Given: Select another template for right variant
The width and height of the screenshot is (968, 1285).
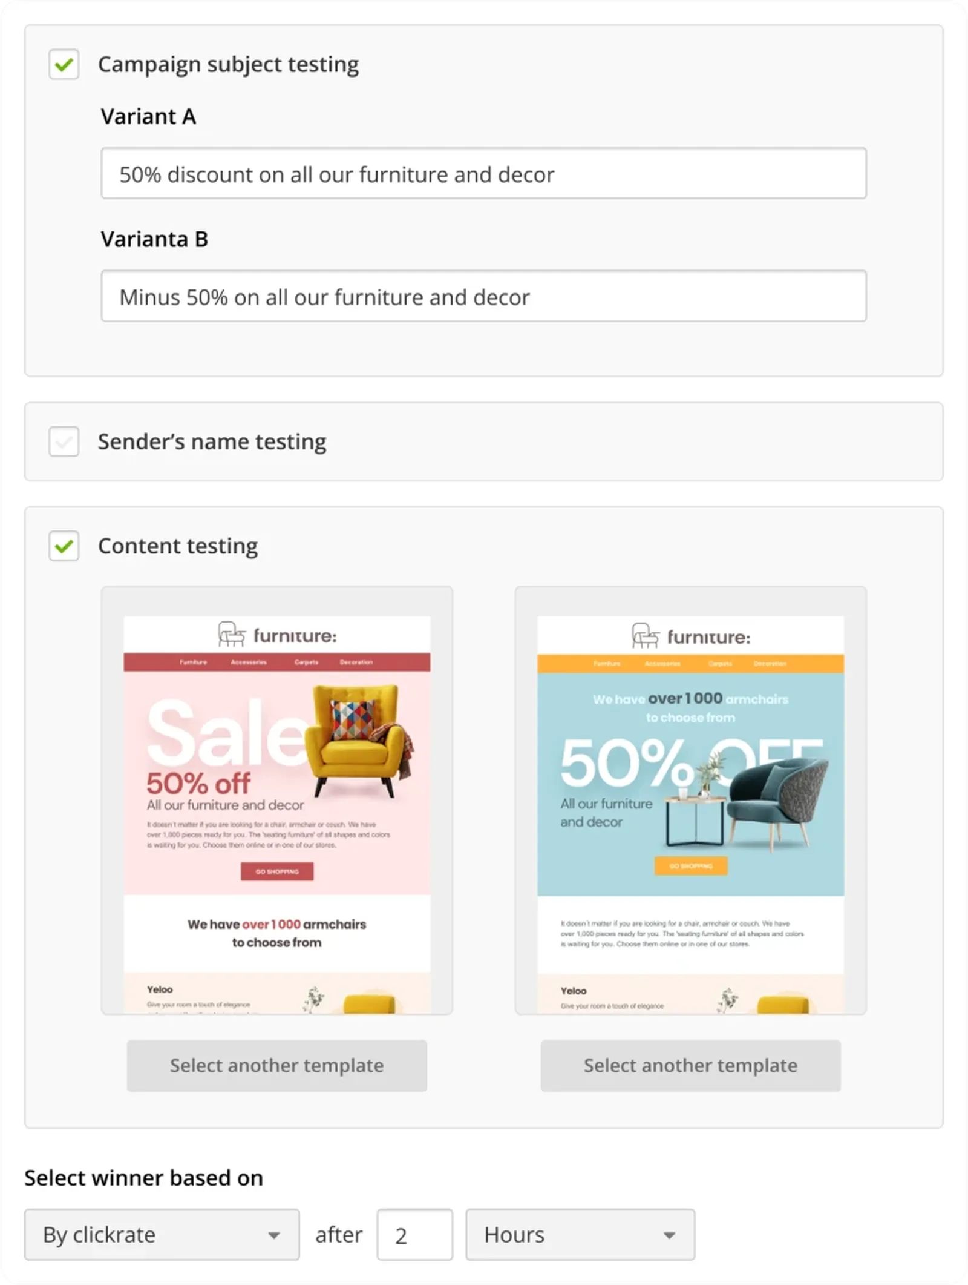Looking at the screenshot, I should coord(690,1066).
